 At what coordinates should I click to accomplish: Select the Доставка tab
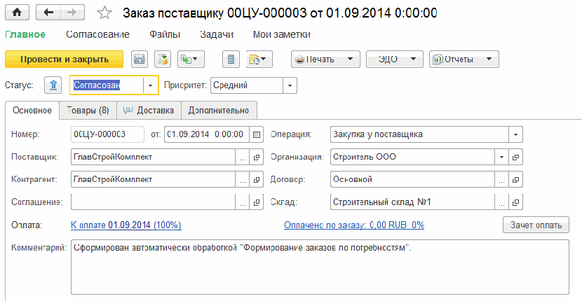tap(149, 111)
